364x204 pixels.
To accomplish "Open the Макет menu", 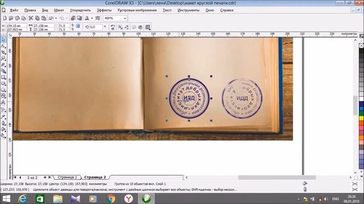I will point(59,10).
